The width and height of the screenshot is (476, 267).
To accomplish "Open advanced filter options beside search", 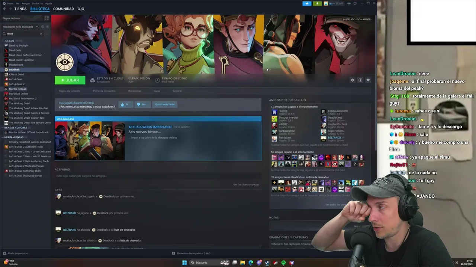I will (47, 34).
